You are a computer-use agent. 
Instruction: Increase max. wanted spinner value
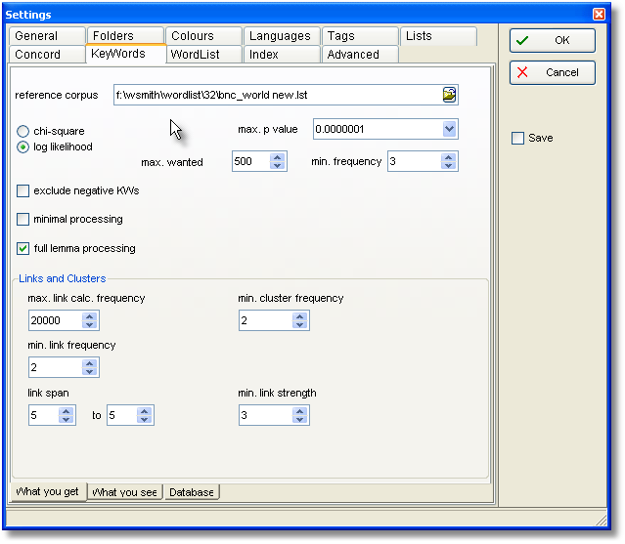[278, 156]
